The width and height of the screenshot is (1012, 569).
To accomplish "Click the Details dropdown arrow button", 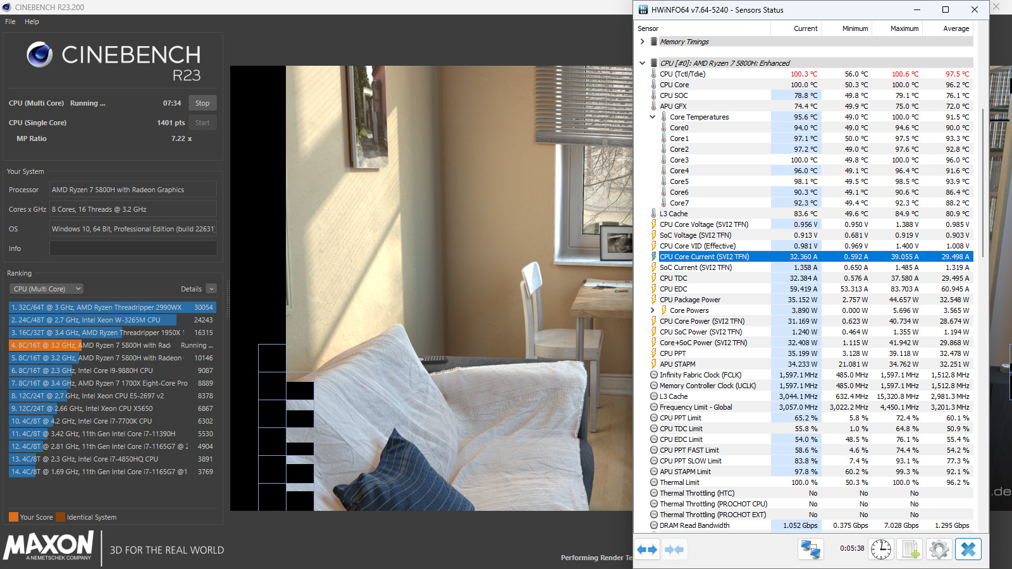I will click(211, 289).
